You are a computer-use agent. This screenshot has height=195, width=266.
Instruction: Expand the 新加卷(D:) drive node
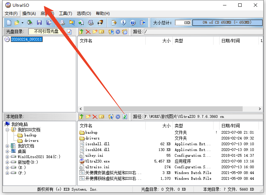[7, 162]
